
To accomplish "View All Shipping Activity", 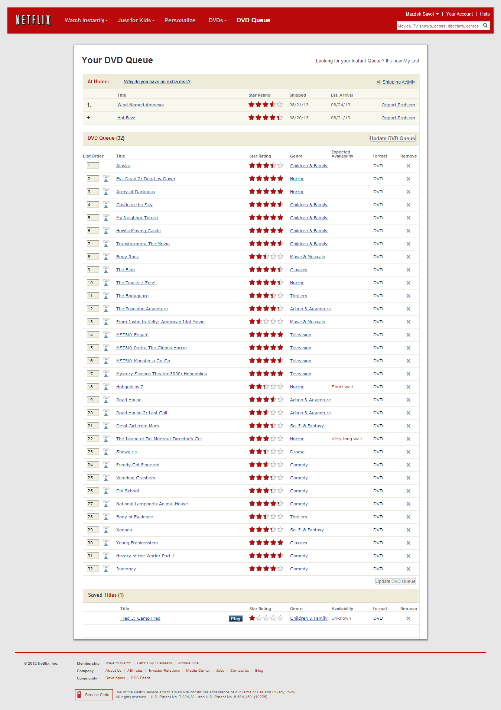I will click(x=396, y=82).
